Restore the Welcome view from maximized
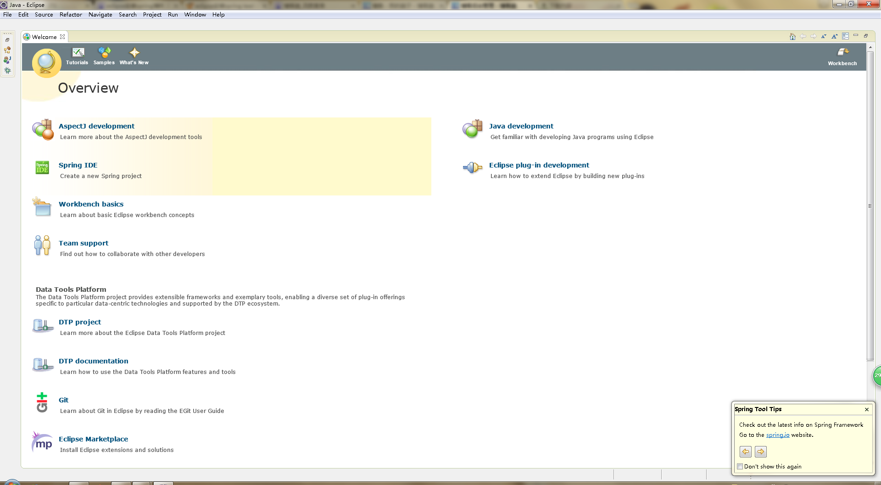Viewport: 881px width, 485px height. click(866, 36)
